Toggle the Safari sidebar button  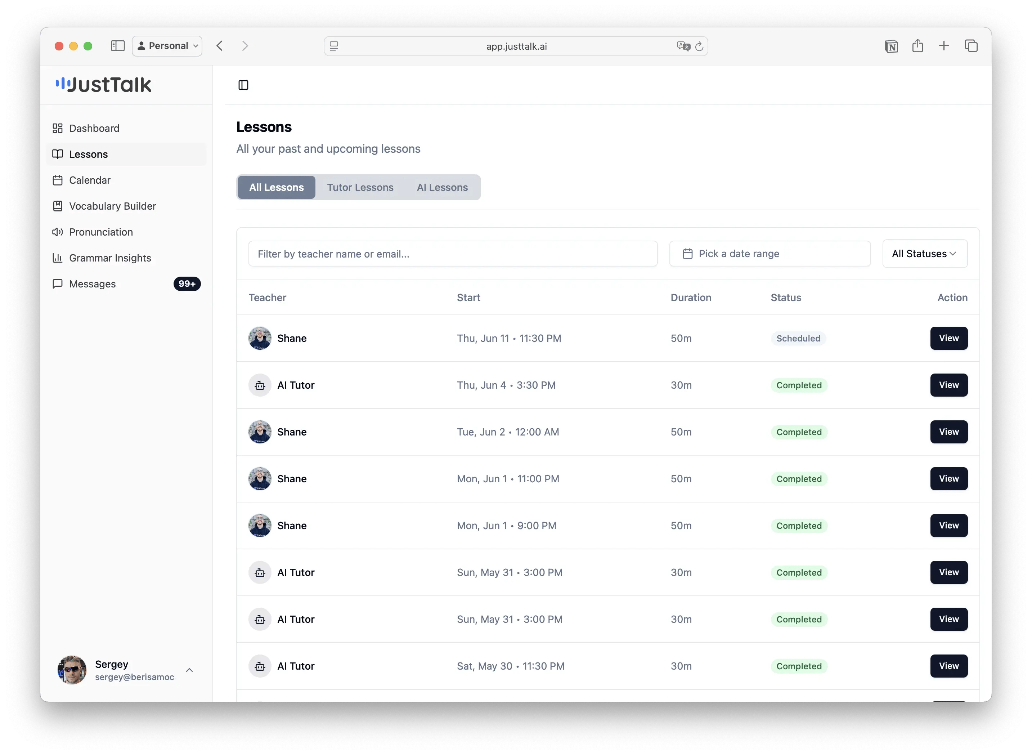[x=118, y=46]
